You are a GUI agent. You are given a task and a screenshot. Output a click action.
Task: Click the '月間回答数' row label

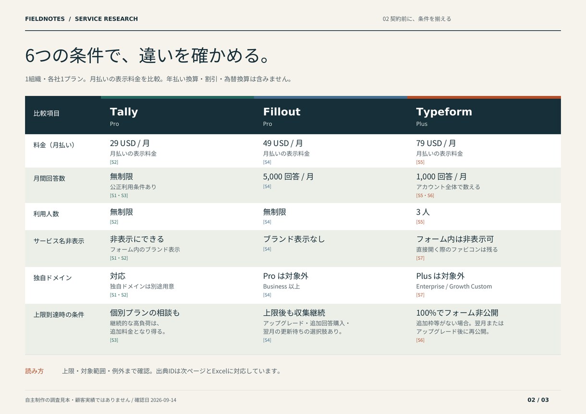(x=49, y=178)
